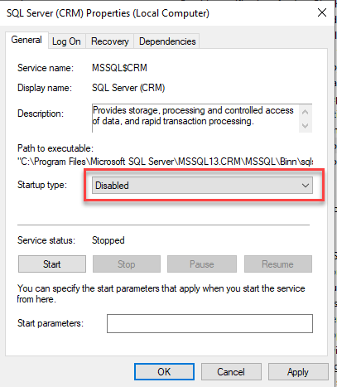Switch to the General tab
This screenshot has height=387, width=337.
click(26, 40)
